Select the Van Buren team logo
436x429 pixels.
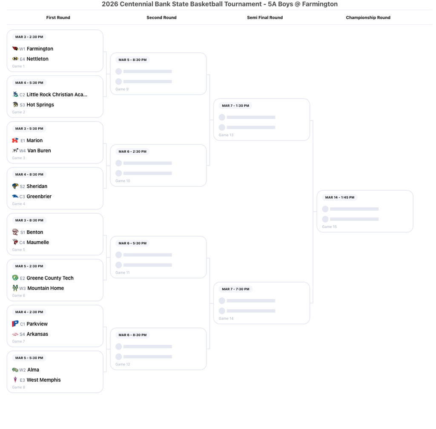point(16,150)
